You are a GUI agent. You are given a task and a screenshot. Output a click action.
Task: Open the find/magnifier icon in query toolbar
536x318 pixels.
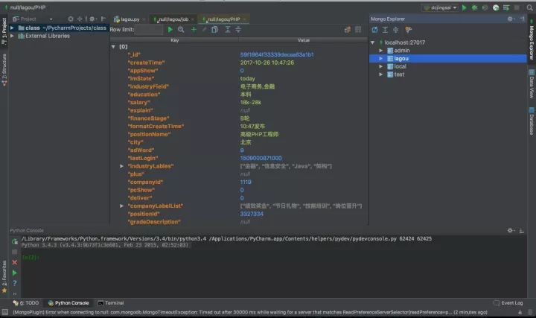[181, 30]
